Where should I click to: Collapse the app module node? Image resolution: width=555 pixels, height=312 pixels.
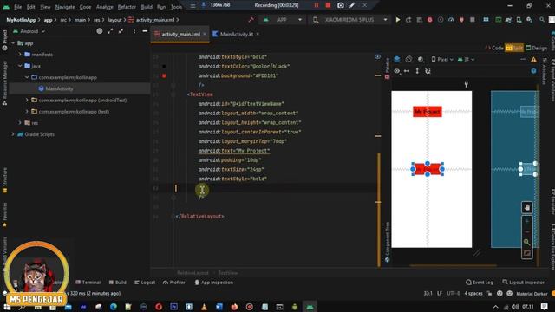click(x=13, y=43)
